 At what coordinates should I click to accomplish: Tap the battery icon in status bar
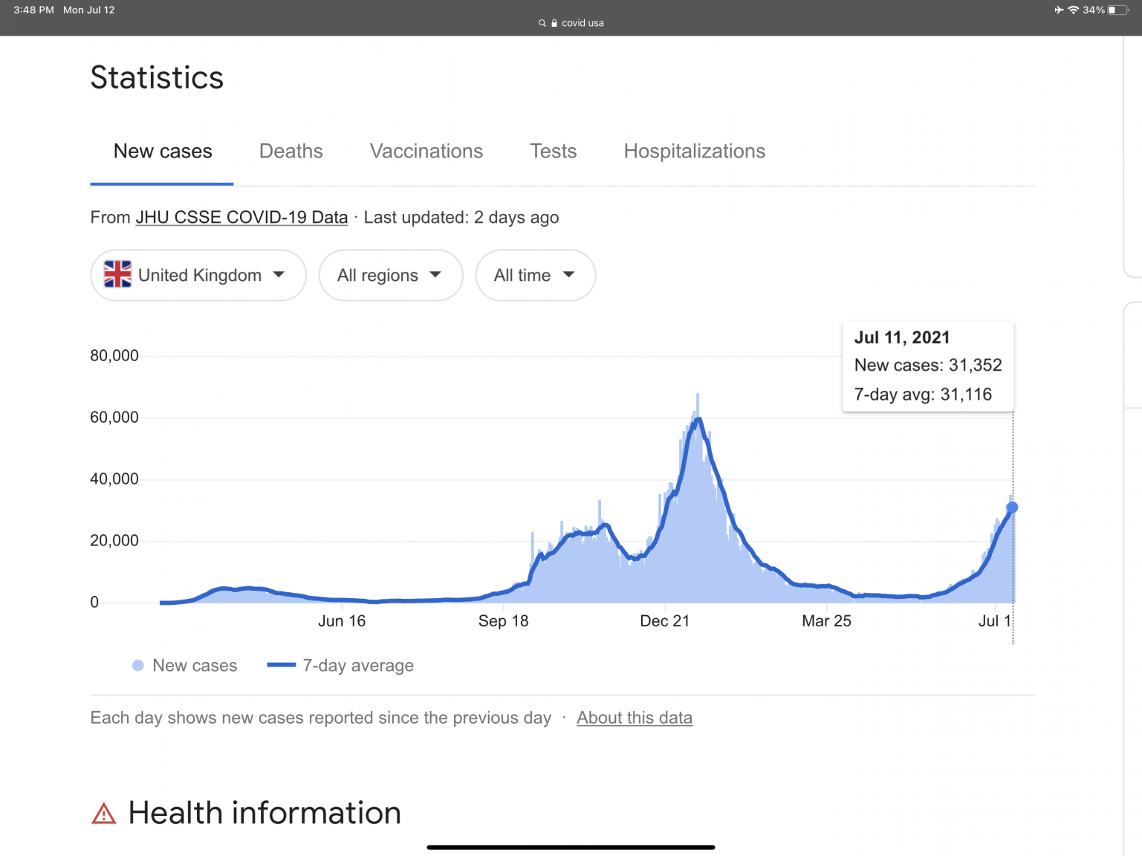(1118, 10)
